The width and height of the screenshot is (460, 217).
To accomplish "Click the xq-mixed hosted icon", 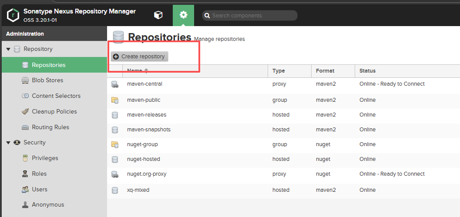I will [115, 190].
